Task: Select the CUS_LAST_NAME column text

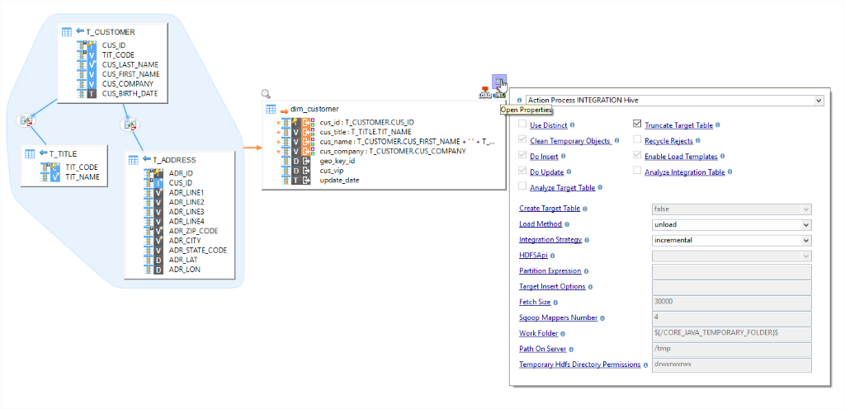Action: pyautogui.click(x=130, y=64)
